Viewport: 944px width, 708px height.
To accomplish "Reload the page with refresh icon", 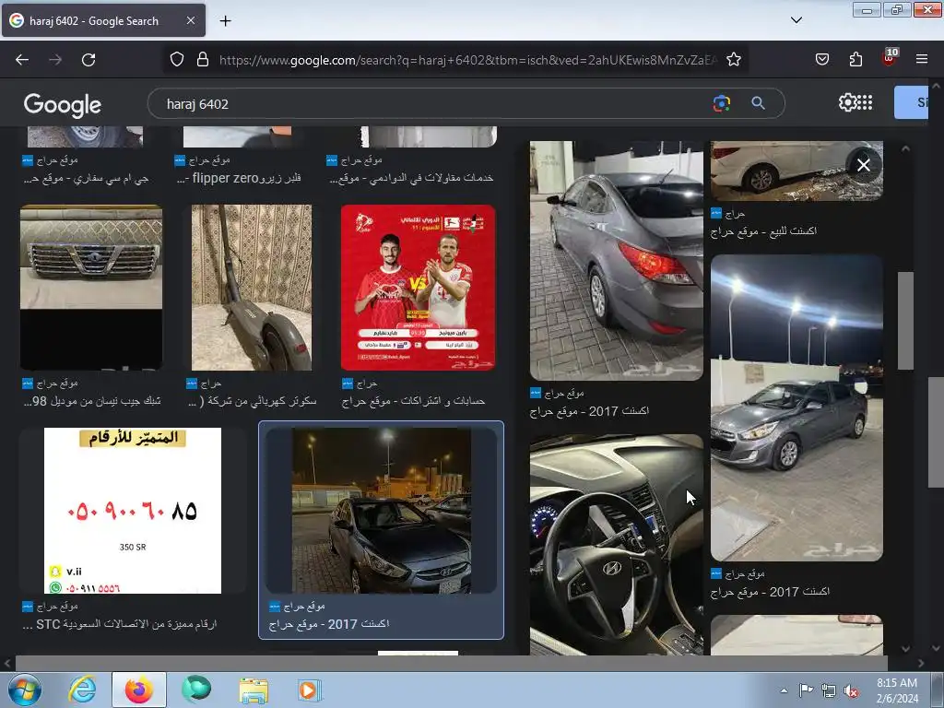I will 88,60.
